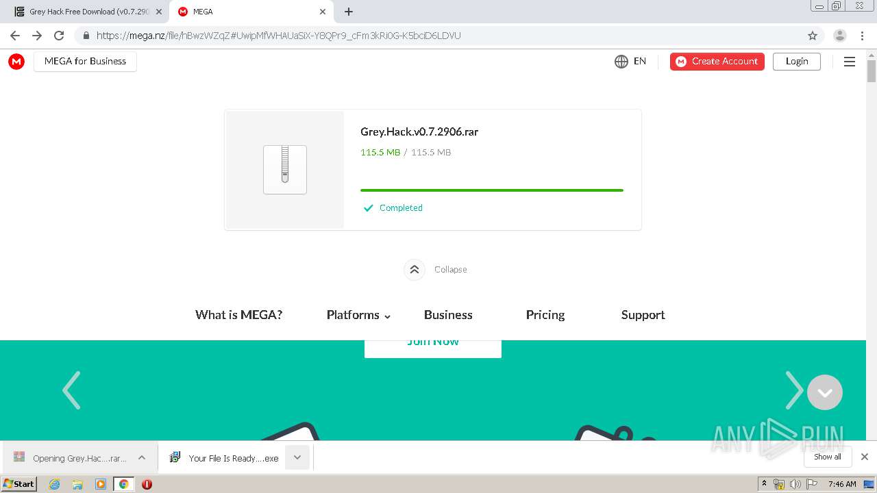Expand options for Your File Is Ready exe
This screenshot has width=877, height=493.
point(297,457)
